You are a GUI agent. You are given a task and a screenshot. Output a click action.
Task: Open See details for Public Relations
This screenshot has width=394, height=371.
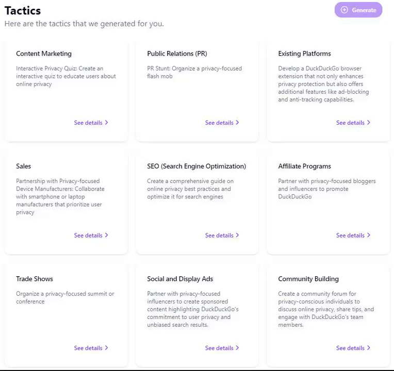click(x=219, y=123)
